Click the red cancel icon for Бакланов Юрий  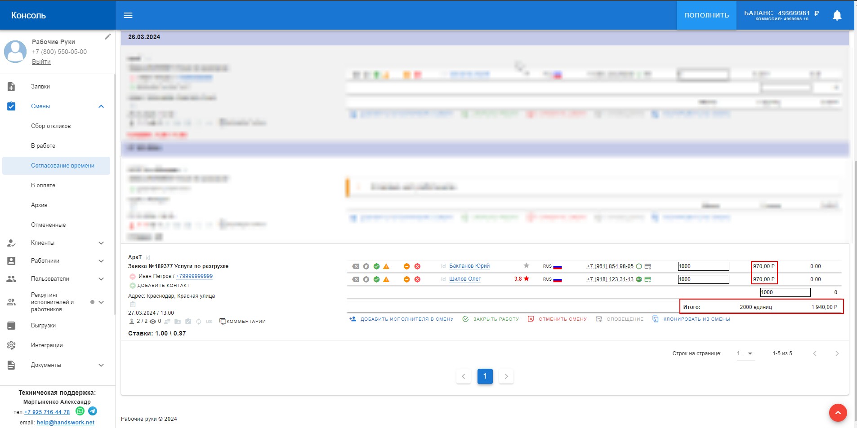(417, 266)
